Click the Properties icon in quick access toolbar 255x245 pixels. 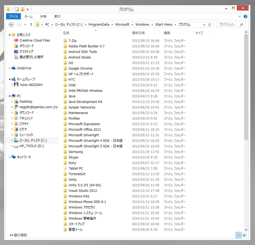click(x=17, y=9)
